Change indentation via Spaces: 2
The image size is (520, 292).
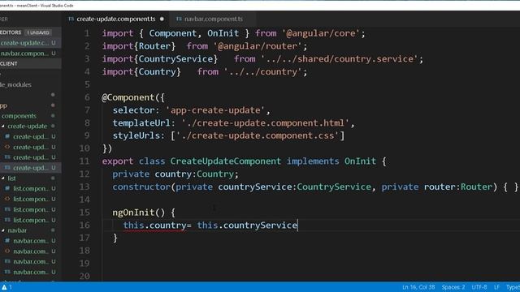click(x=453, y=287)
